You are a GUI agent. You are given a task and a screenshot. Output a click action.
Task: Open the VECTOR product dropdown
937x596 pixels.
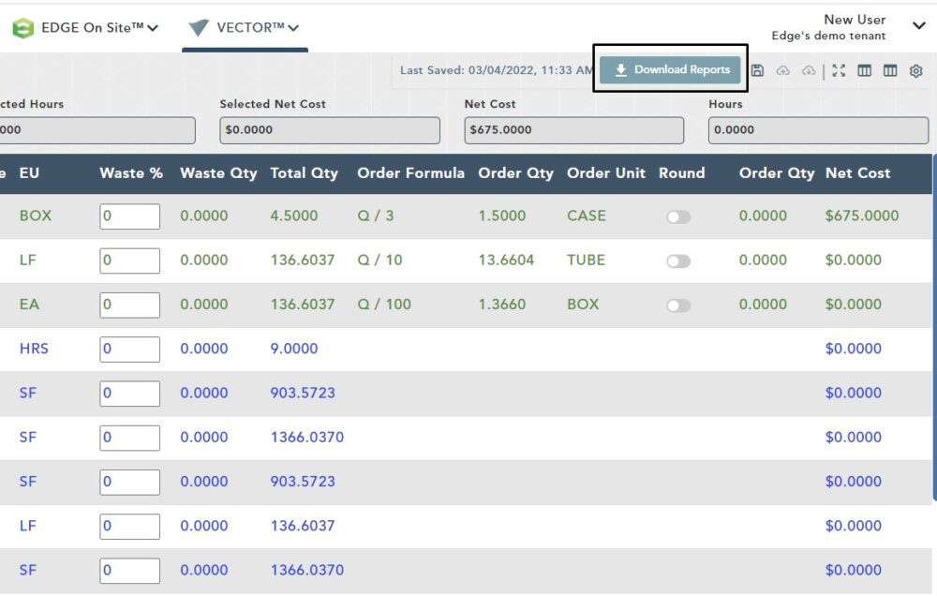293,28
